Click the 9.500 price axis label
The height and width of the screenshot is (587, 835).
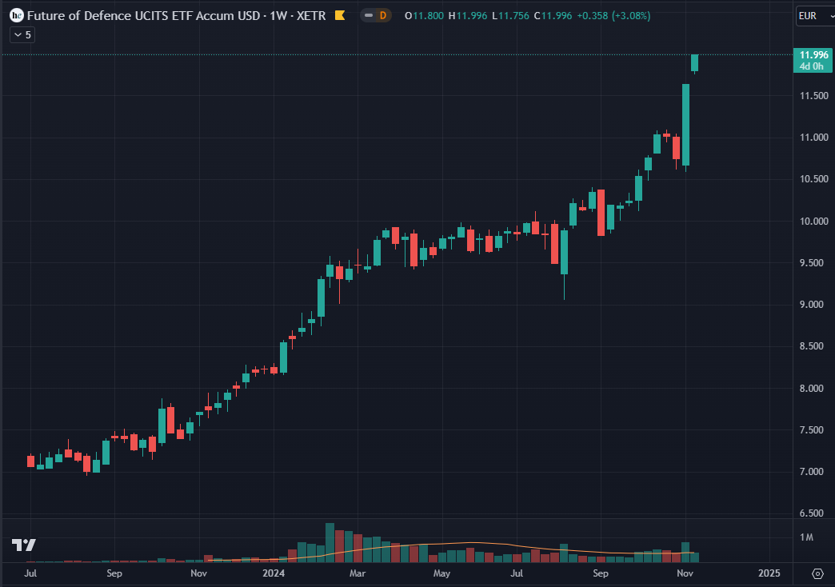(812, 262)
